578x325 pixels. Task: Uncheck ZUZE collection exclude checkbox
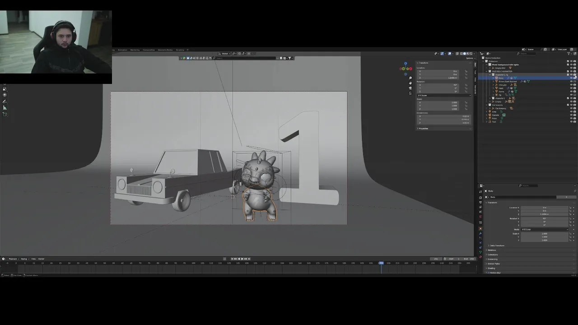tap(568, 71)
